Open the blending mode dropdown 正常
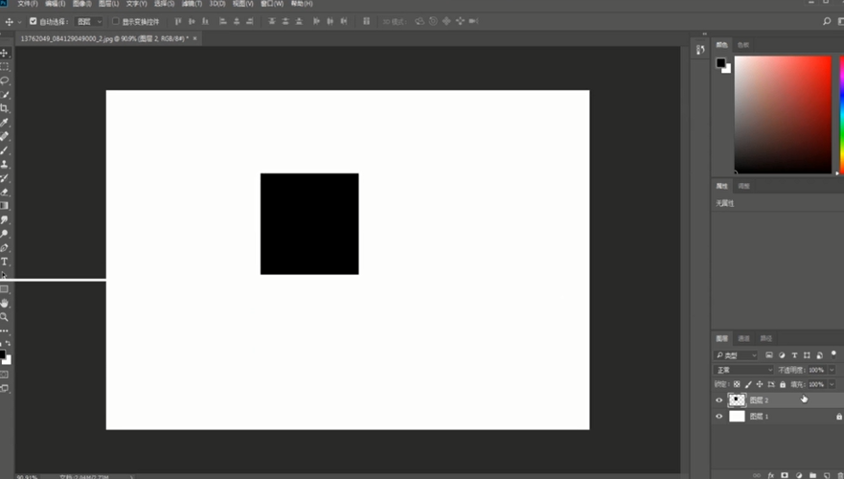Viewport: 844px width, 479px height. pyautogui.click(x=743, y=370)
